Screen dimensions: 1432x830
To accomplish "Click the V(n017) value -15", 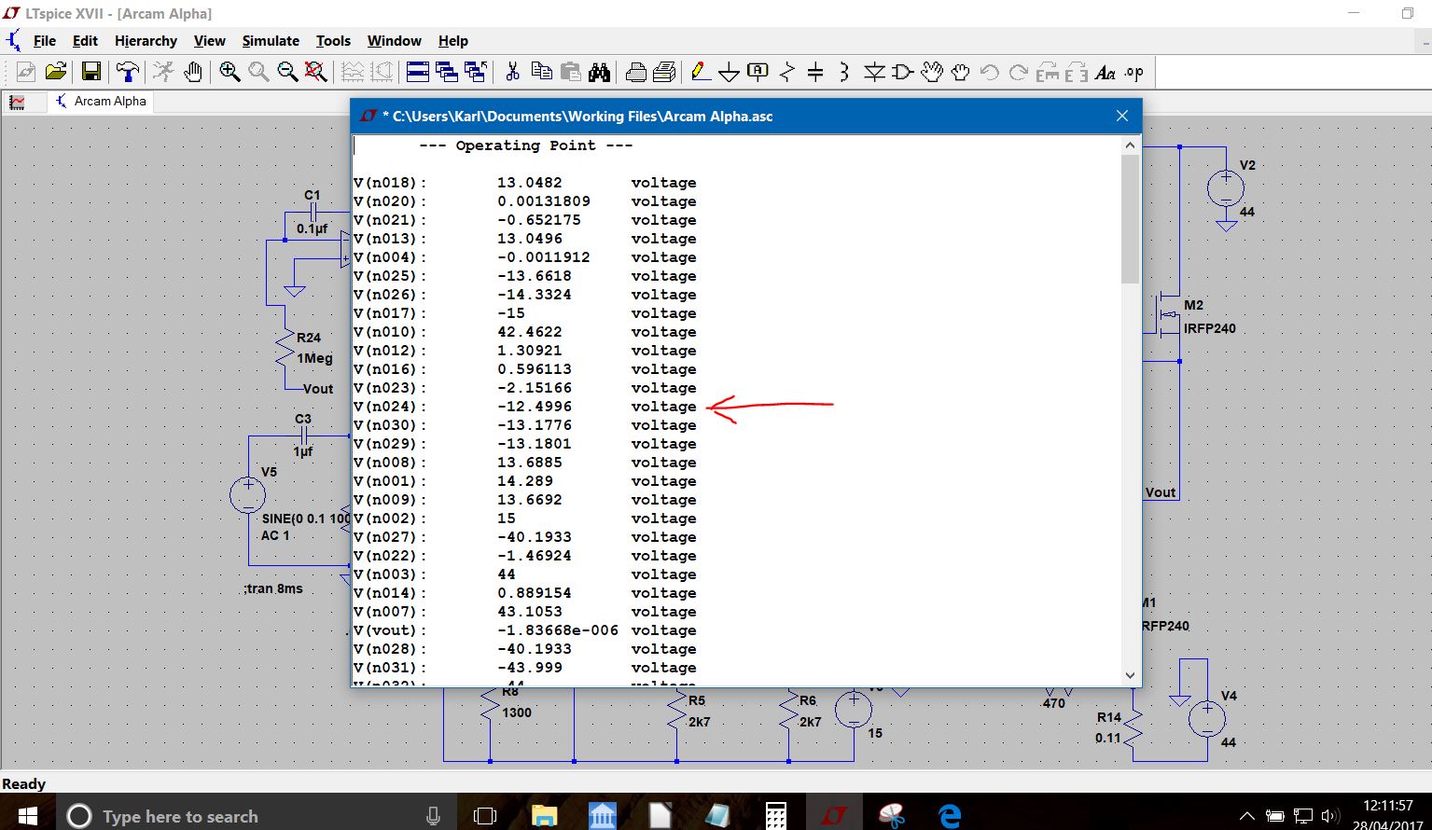I will tap(510, 313).
